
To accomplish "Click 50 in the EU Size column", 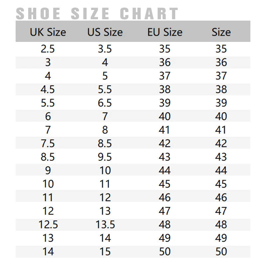I will coord(165,252).
